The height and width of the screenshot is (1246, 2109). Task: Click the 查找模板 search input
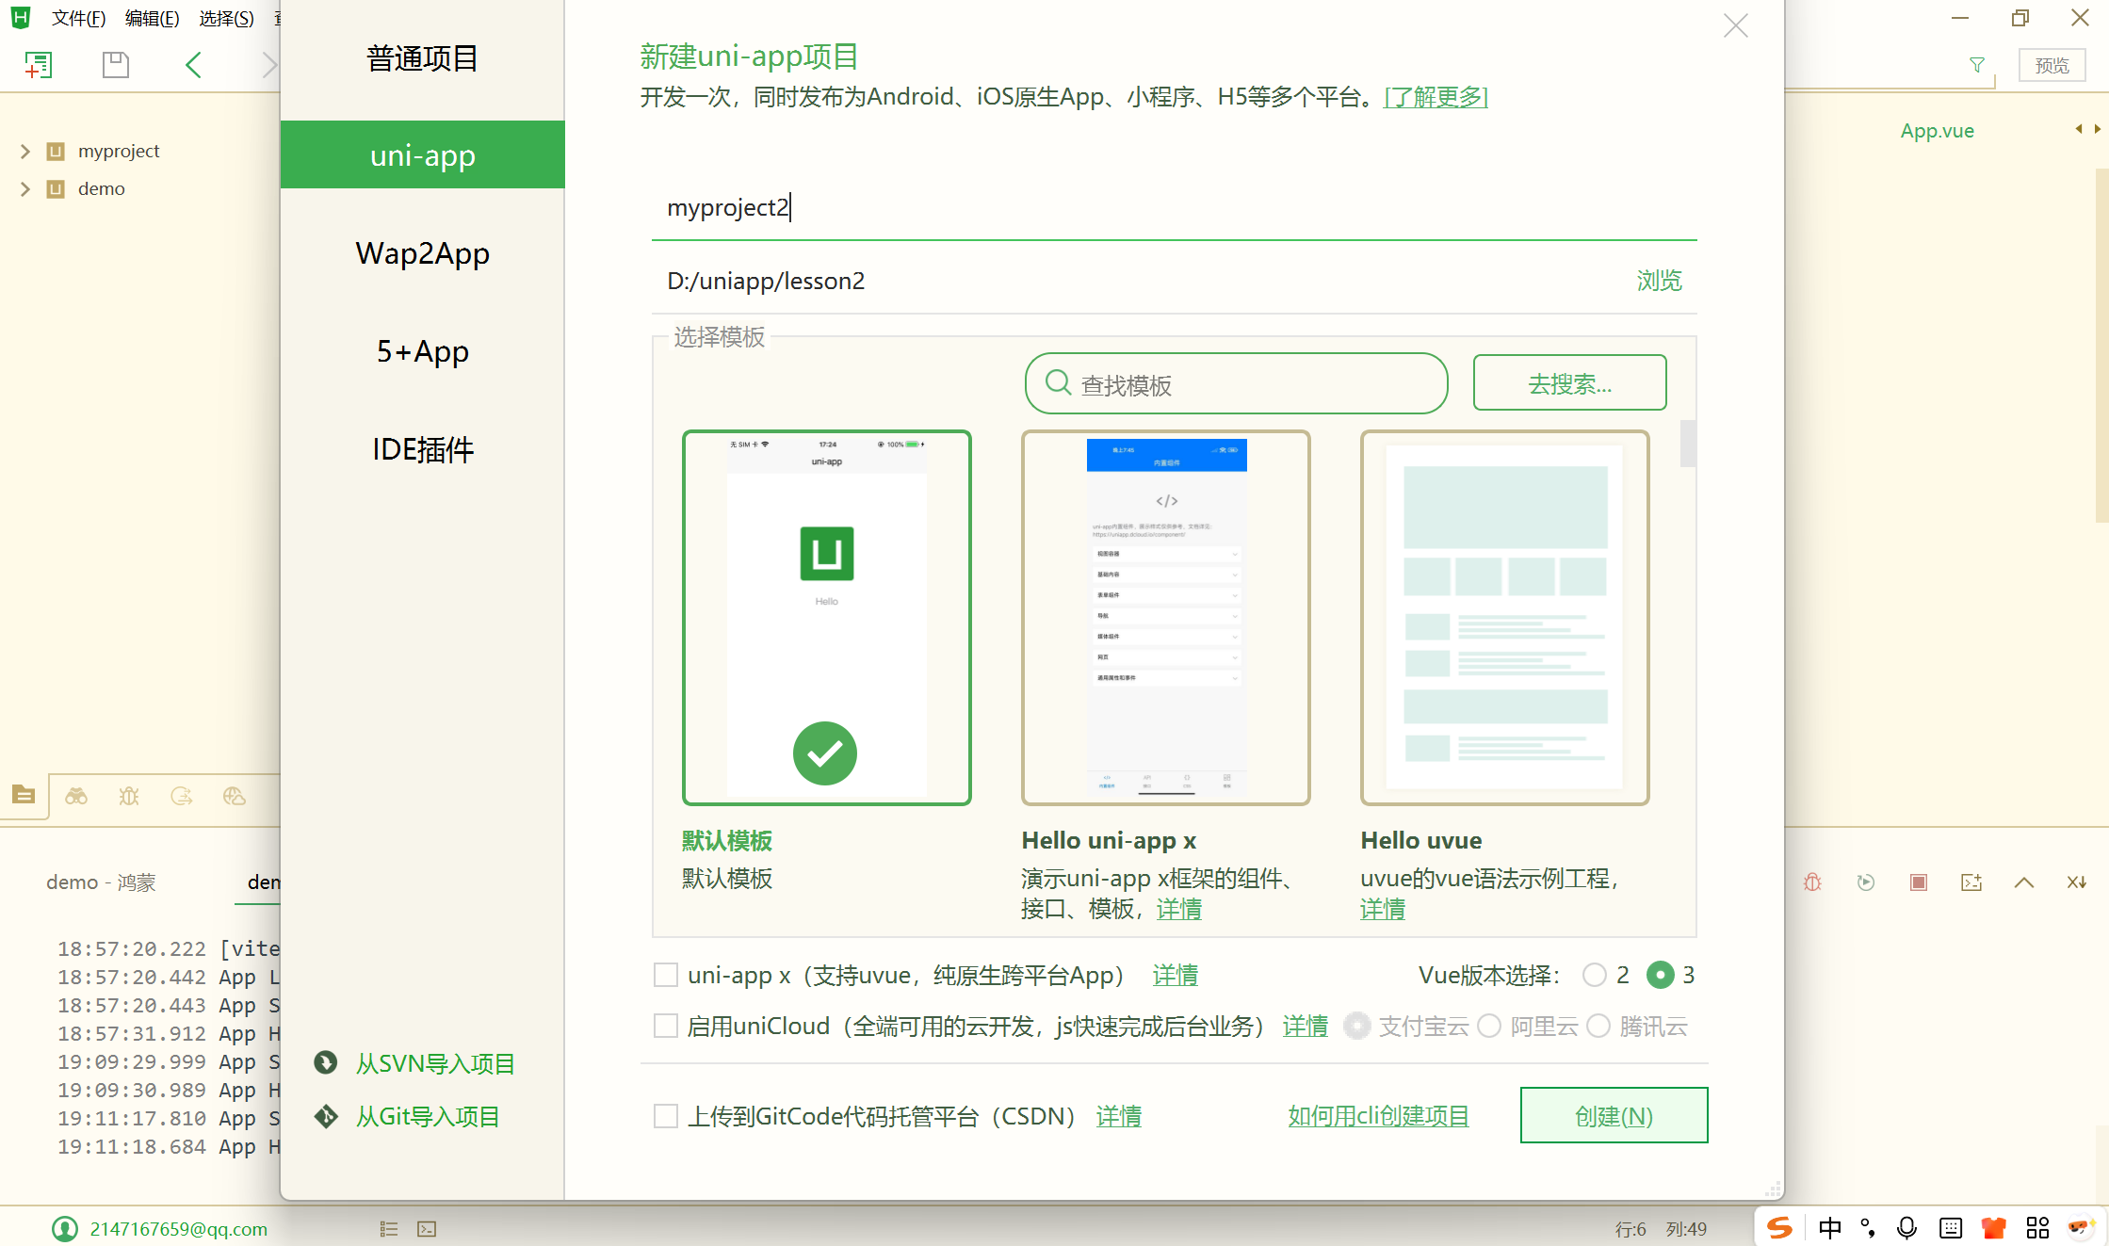coord(1236,383)
